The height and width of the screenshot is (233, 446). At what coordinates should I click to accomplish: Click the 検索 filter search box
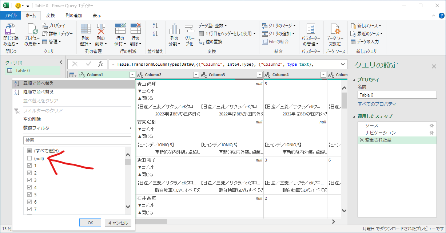(x=77, y=140)
